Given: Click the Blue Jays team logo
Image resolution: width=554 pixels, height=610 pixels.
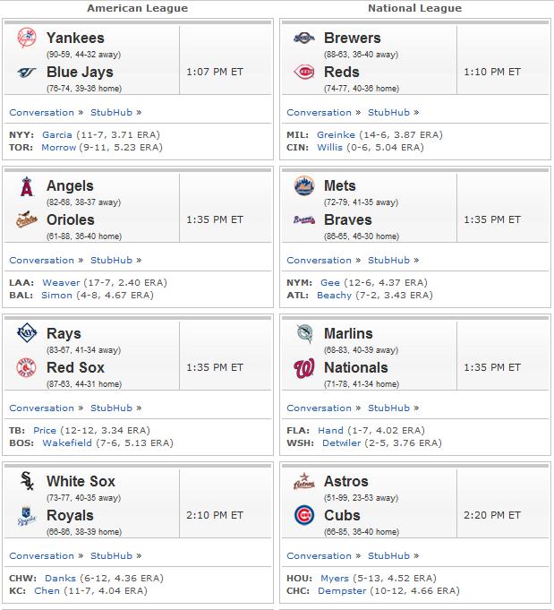Looking at the screenshot, I should tap(27, 72).
